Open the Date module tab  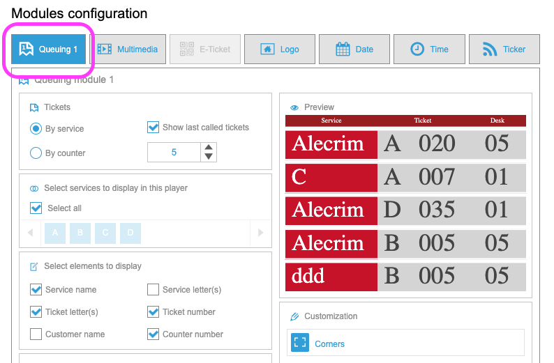coord(354,49)
